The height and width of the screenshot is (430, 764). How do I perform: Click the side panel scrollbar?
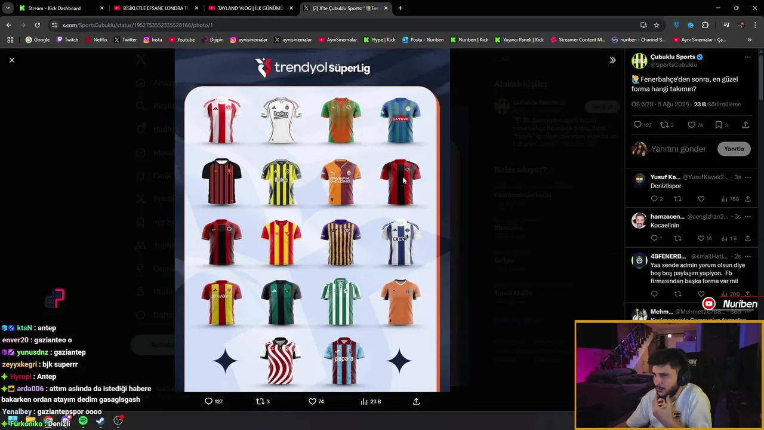pos(761,78)
